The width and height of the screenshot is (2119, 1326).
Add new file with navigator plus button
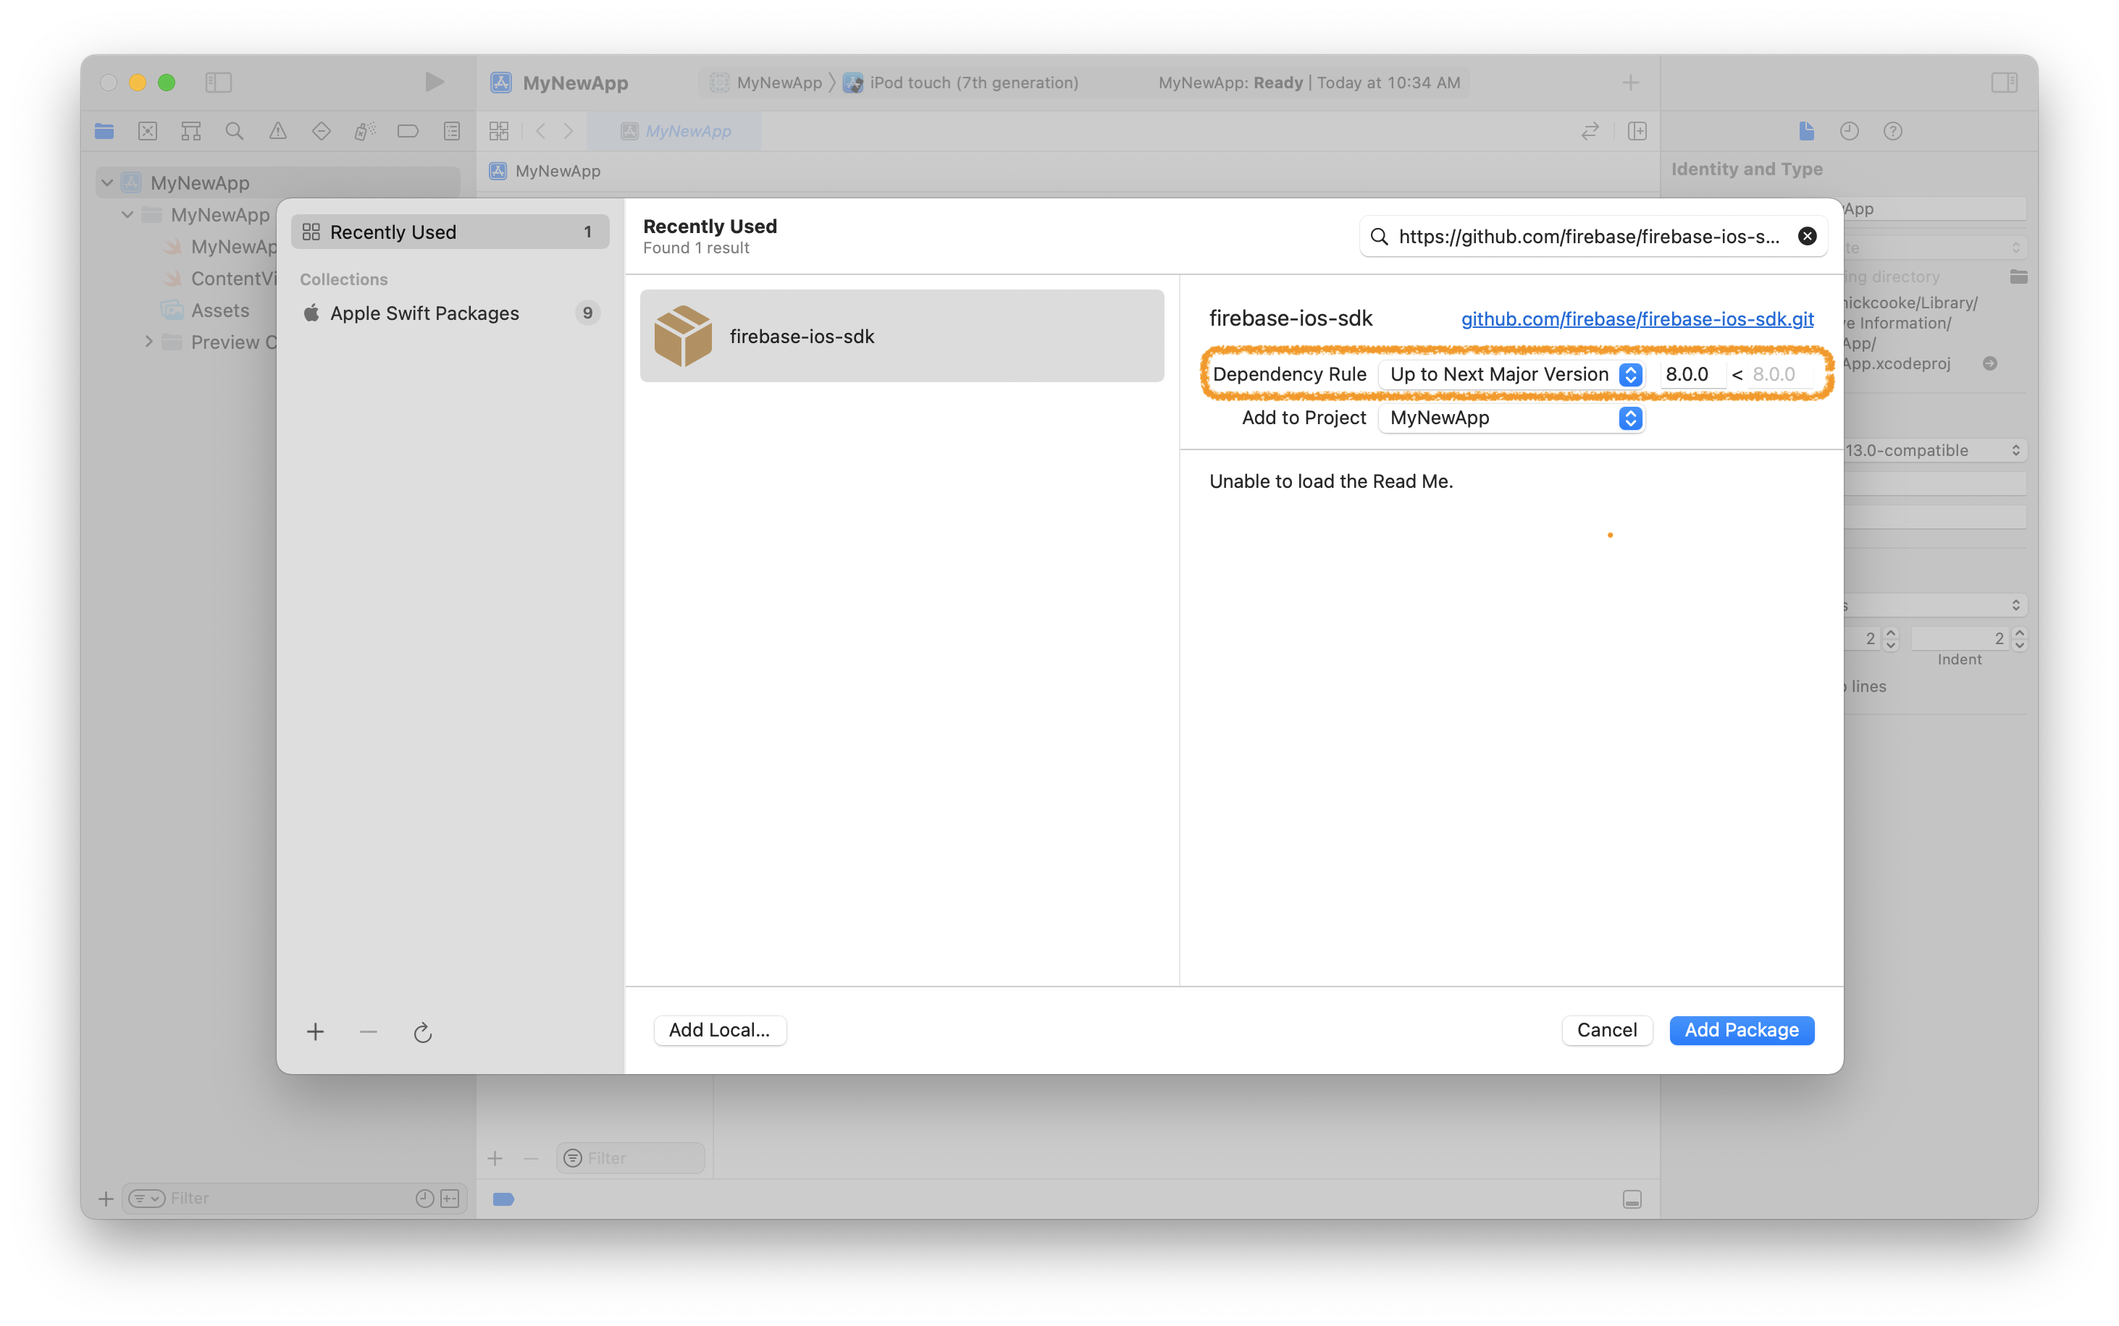click(105, 1198)
